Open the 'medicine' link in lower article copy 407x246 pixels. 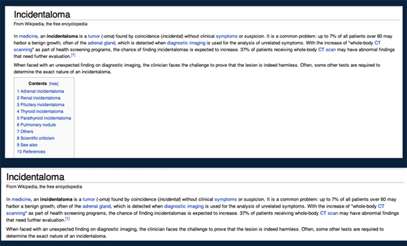(21, 199)
